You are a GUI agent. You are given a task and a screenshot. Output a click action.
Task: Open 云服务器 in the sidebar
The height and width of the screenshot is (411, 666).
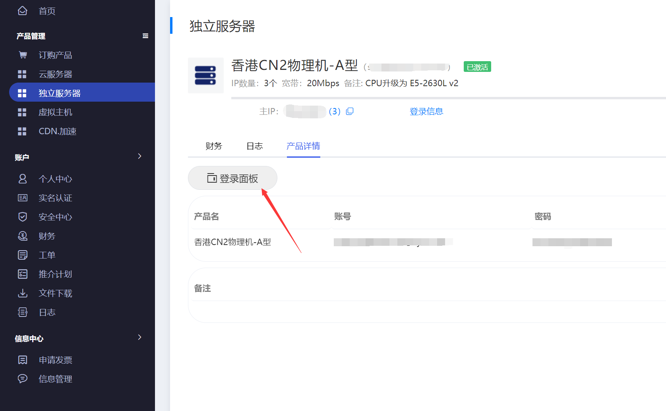(55, 74)
